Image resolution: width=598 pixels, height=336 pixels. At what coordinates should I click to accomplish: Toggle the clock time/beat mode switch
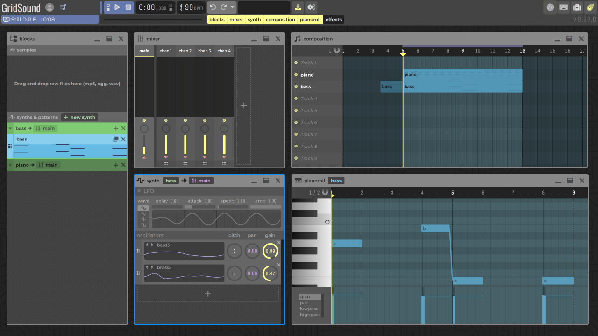(171, 7)
